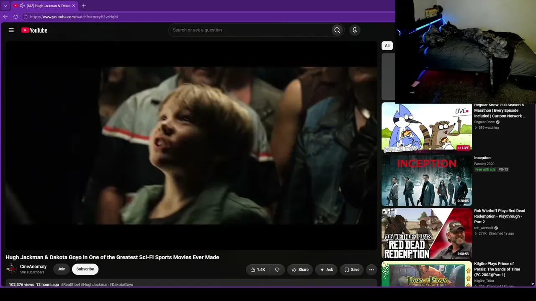Viewport: 536px width, 301px height.
Task: Open the #RealSteel hashtag
Action: point(70,285)
